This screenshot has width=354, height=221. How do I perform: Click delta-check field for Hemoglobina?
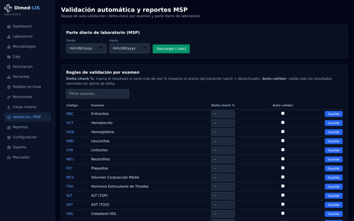click(223, 132)
